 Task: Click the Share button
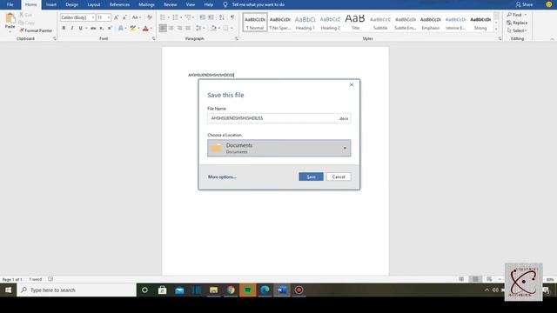click(524, 4)
